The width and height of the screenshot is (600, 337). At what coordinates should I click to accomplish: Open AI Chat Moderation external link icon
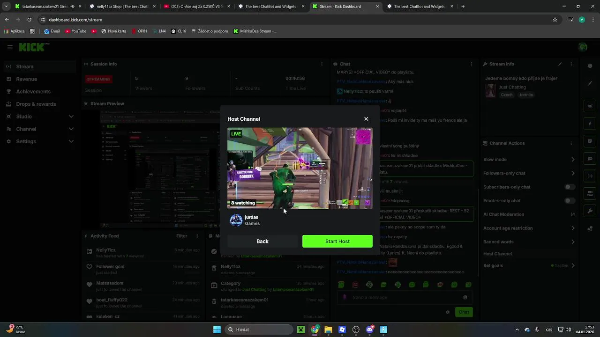pyautogui.click(x=573, y=214)
